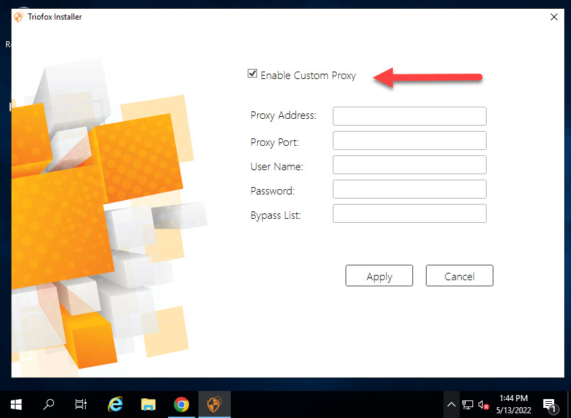
Task: Select the User Name field
Action: (409, 165)
